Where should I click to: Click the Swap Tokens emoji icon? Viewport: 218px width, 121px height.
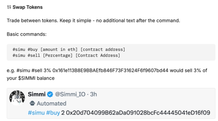[9, 7]
